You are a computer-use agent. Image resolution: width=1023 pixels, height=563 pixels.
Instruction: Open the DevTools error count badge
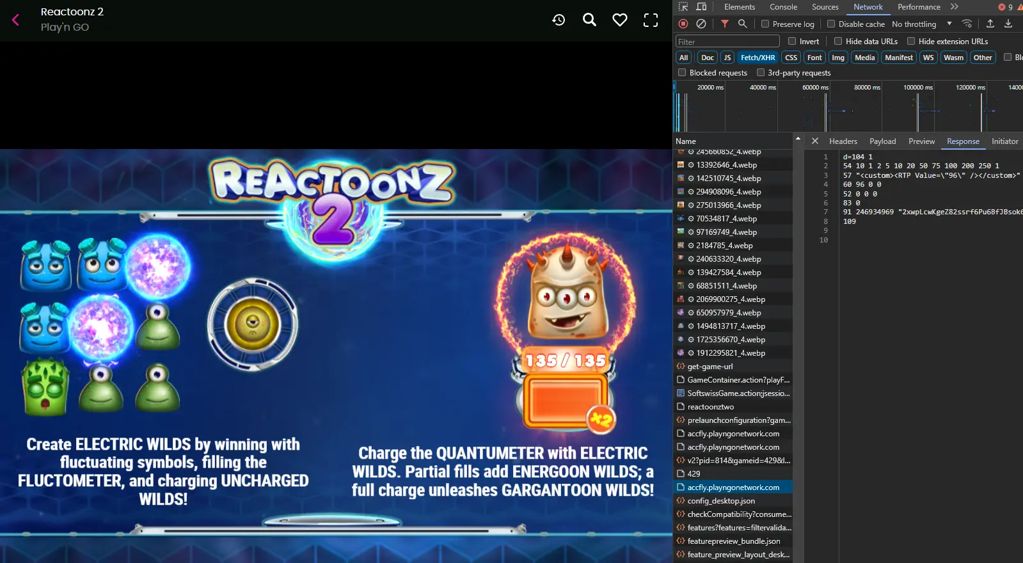coord(1006,7)
